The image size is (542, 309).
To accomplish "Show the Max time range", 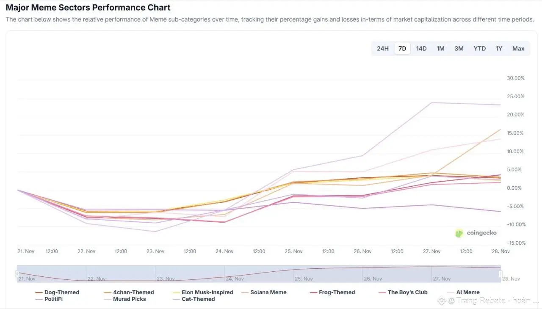I will tap(518, 49).
